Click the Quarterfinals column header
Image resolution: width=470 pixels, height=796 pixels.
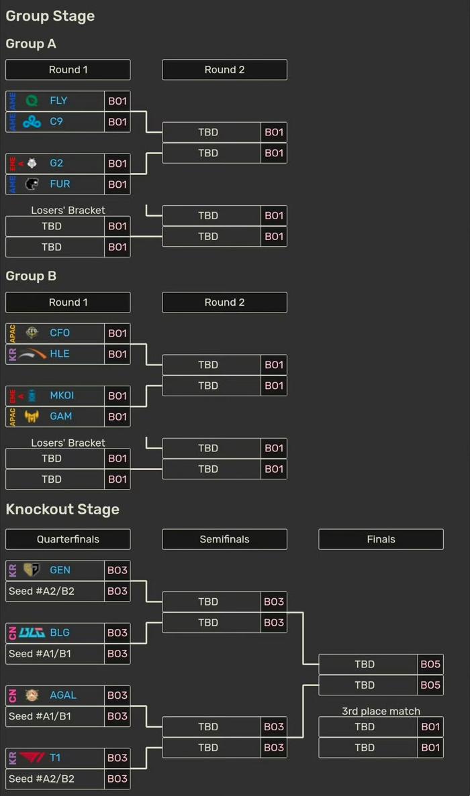coord(68,539)
